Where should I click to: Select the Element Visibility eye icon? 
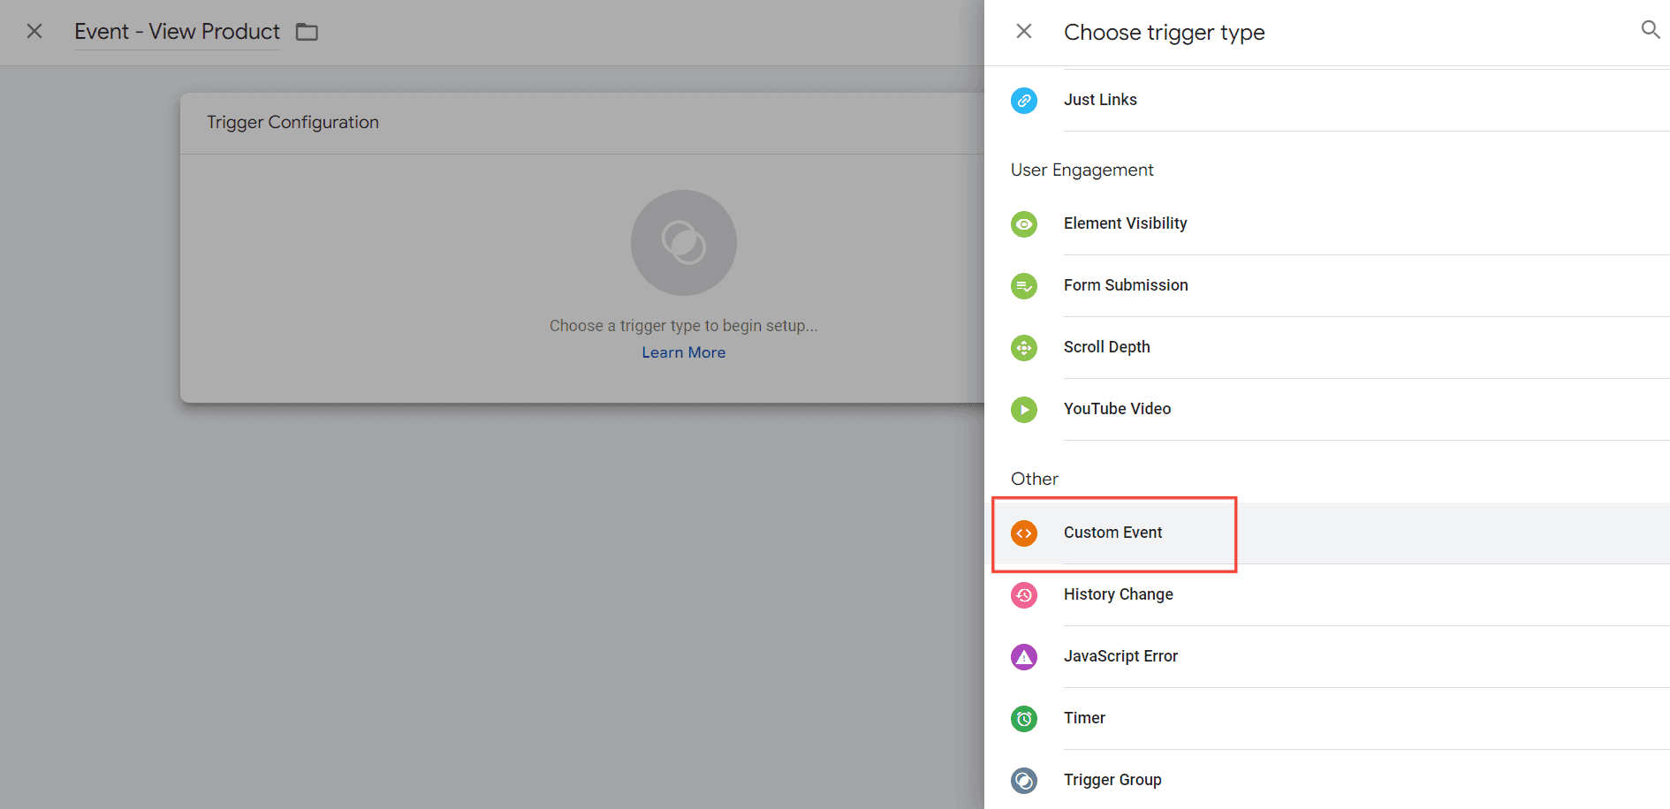pos(1024,224)
